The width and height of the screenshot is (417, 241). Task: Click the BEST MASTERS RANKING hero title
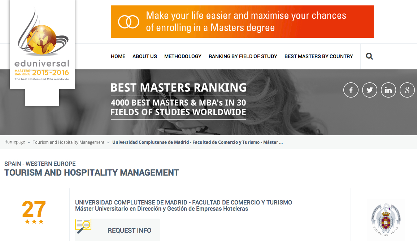[x=178, y=88]
